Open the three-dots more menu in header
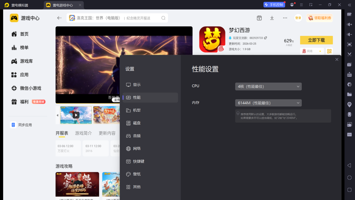The width and height of the screenshot is (355, 200). [x=285, y=18]
